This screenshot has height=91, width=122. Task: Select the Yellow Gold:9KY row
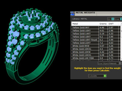[x=96, y=28]
